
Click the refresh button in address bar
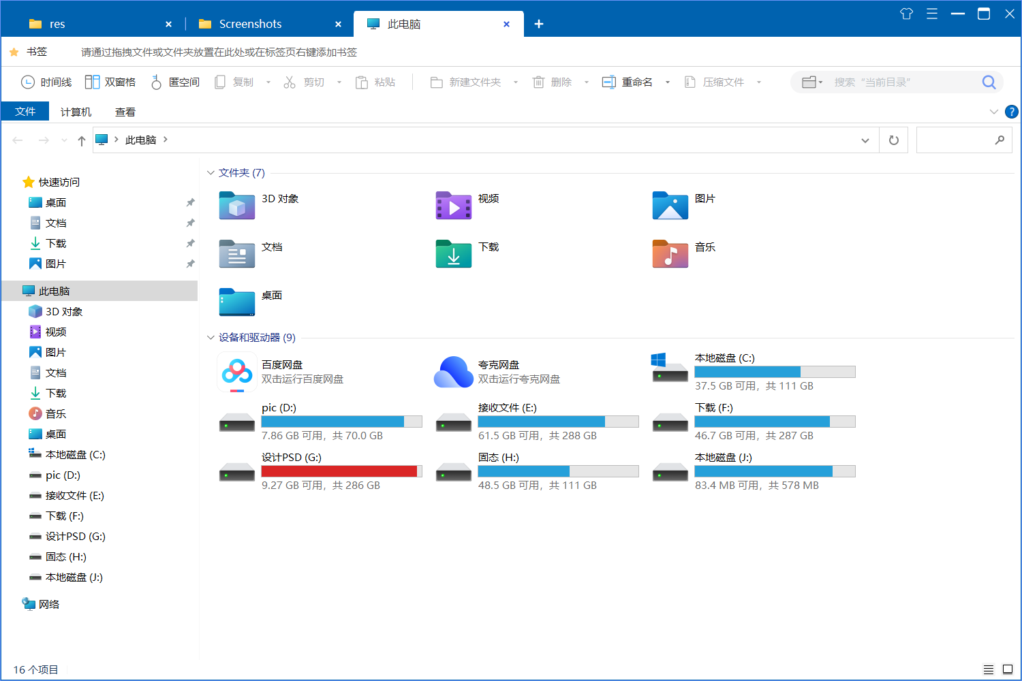click(x=893, y=140)
